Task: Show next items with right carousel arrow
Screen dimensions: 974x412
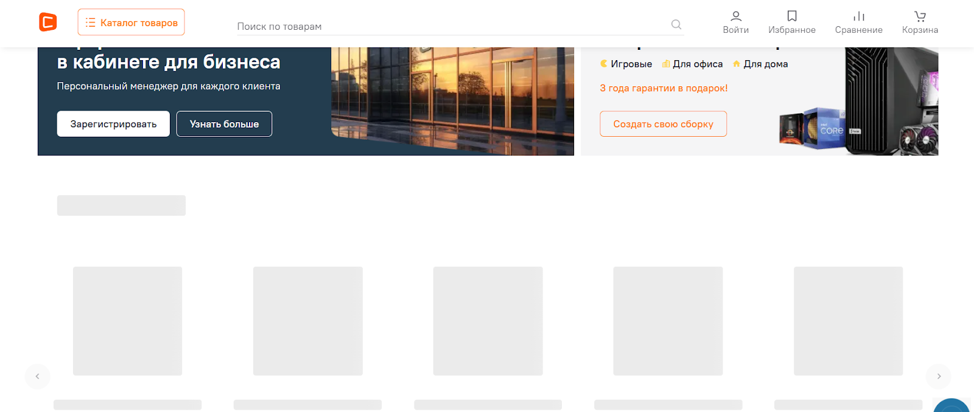Action: (x=938, y=376)
